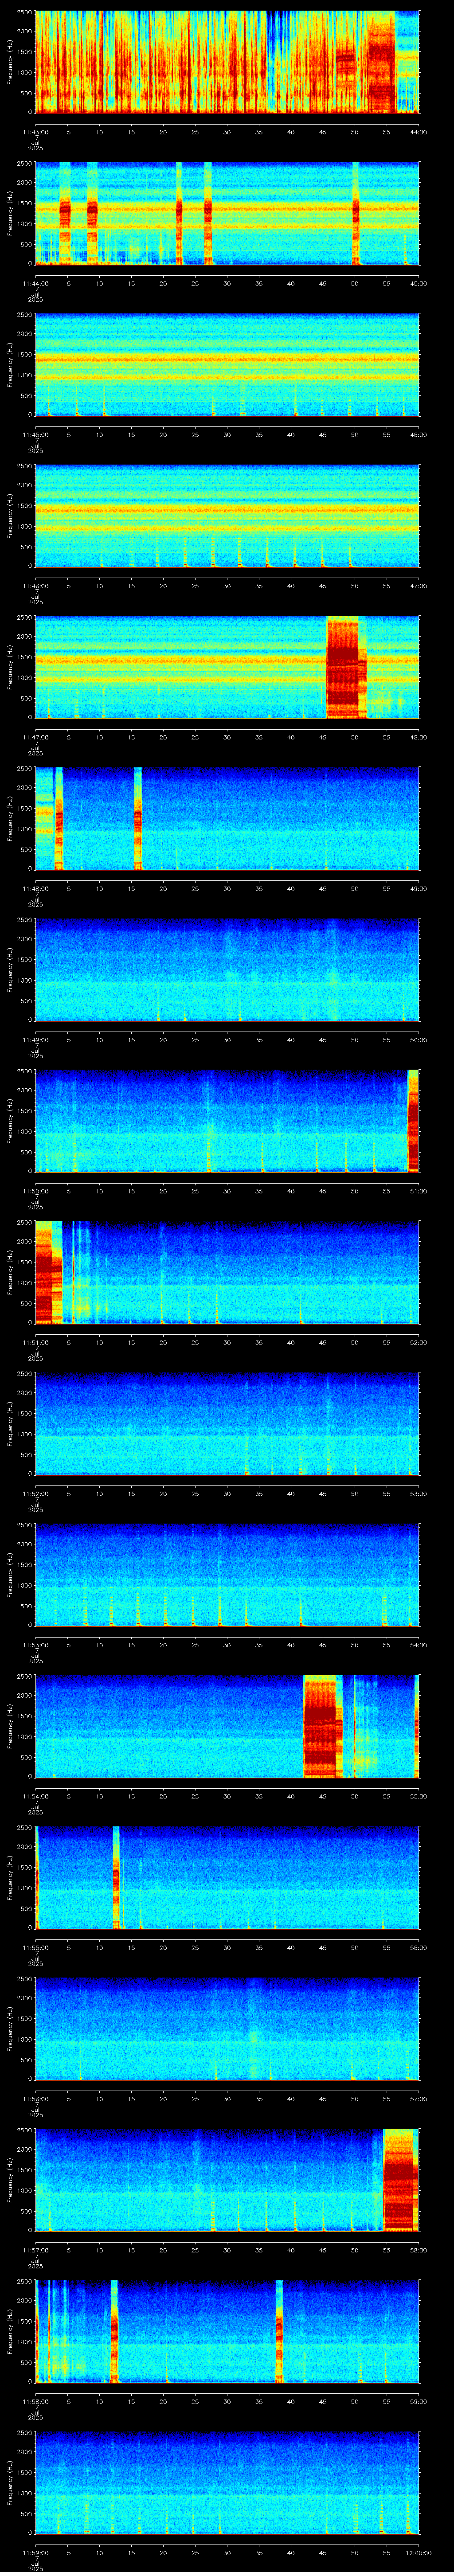Click the 11:46:00 spectrogram panel

[227, 516]
